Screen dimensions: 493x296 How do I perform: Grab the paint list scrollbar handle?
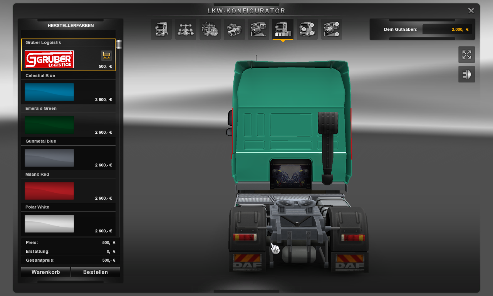point(119,44)
